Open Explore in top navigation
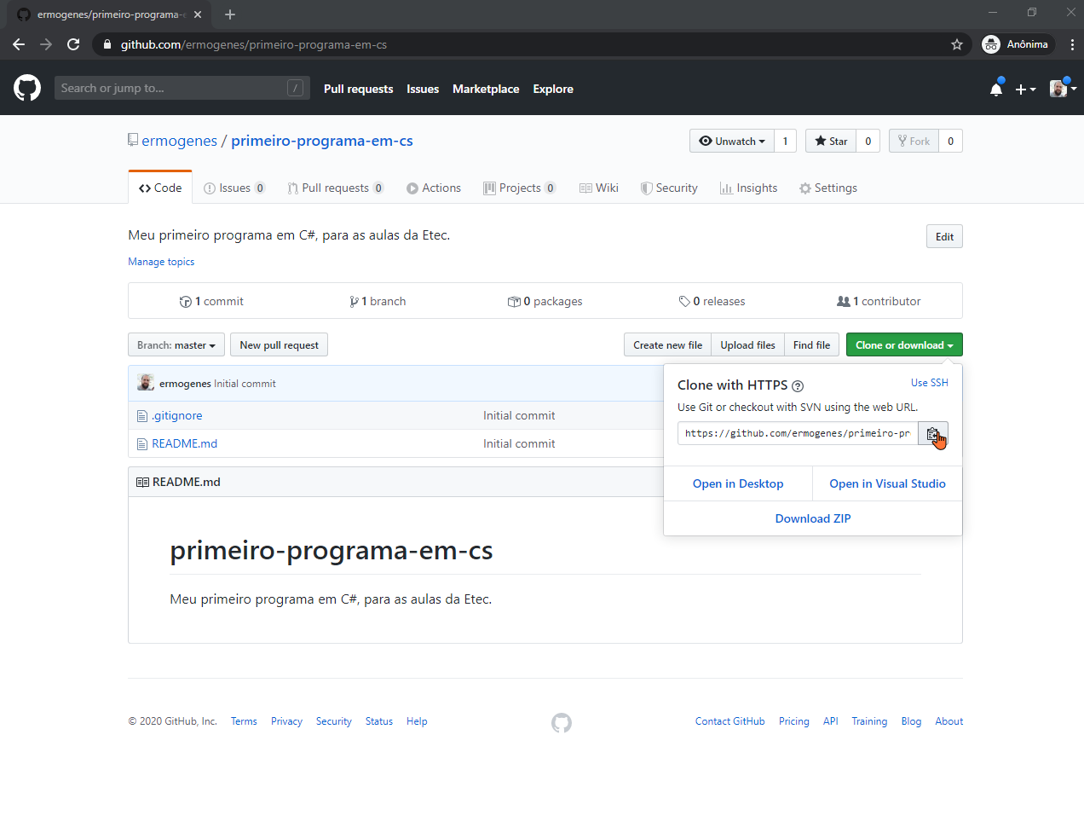Image resolution: width=1084 pixels, height=839 pixels. click(553, 89)
